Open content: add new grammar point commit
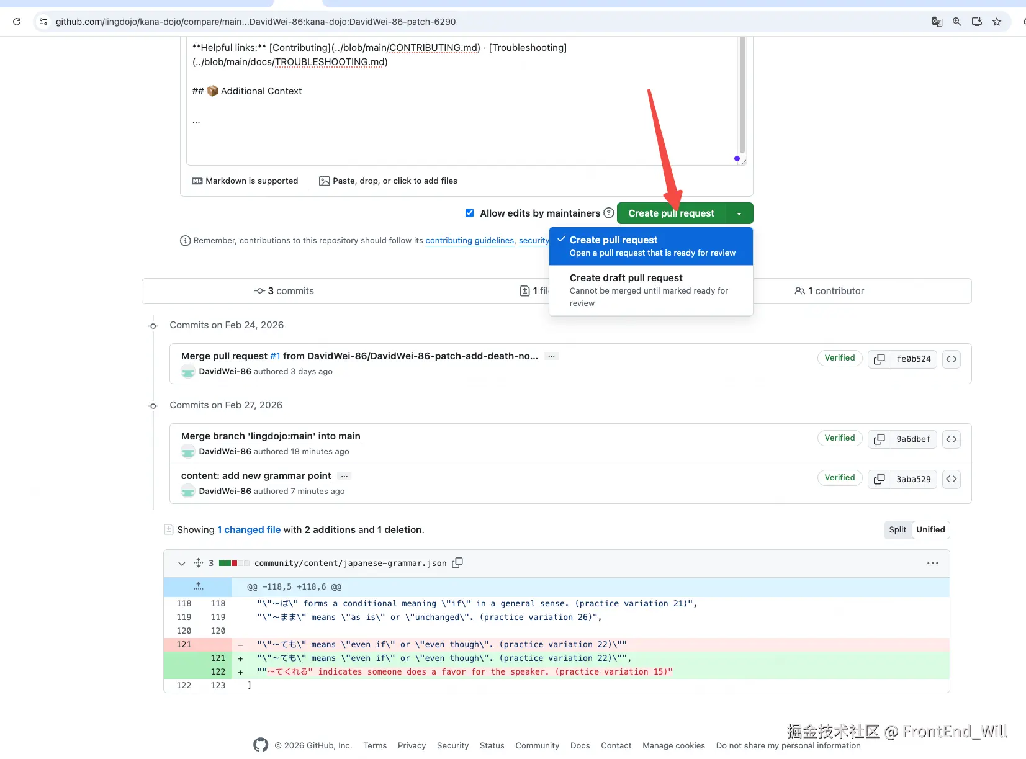Screen dimensions: 1026x759 pyautogui.click(x=256, y=476)
